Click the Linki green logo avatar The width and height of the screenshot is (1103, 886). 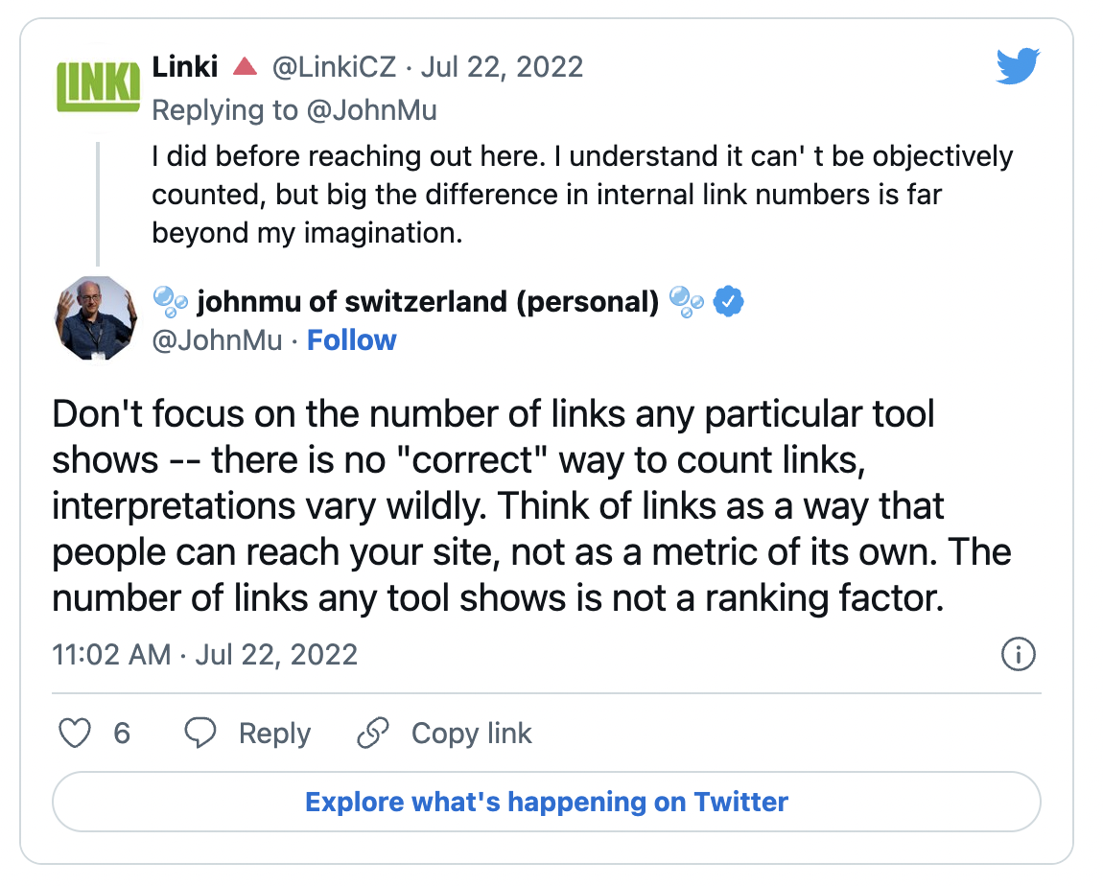coord(99,85)
